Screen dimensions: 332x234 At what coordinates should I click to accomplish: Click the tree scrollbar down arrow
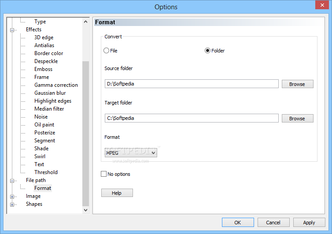(85, 210)
